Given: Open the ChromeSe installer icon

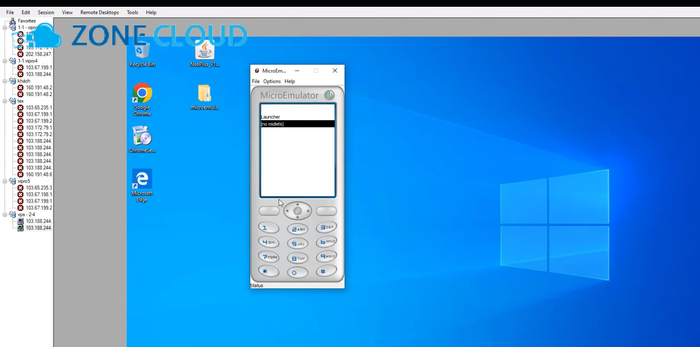Looking at the screenshot, I should (142, 136).
